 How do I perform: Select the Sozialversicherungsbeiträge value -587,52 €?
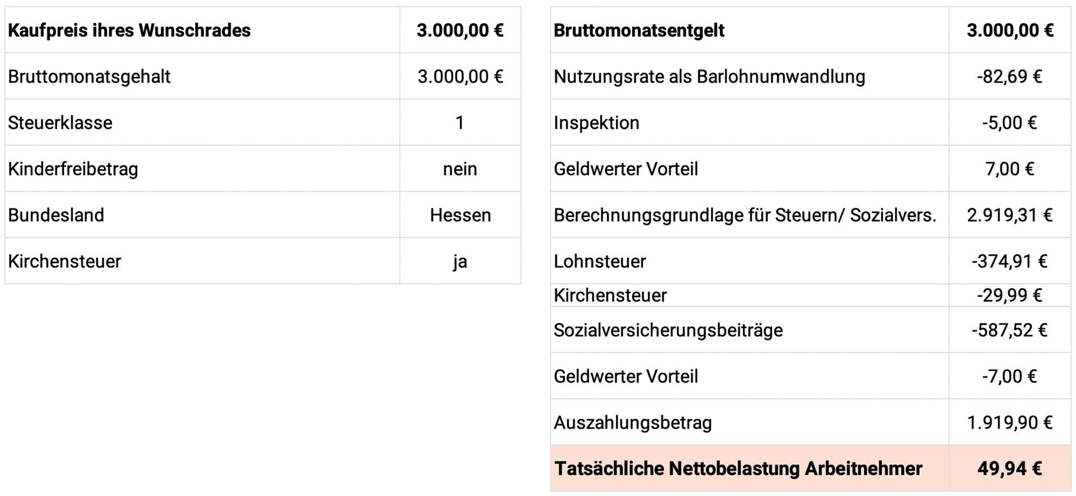1010,330
